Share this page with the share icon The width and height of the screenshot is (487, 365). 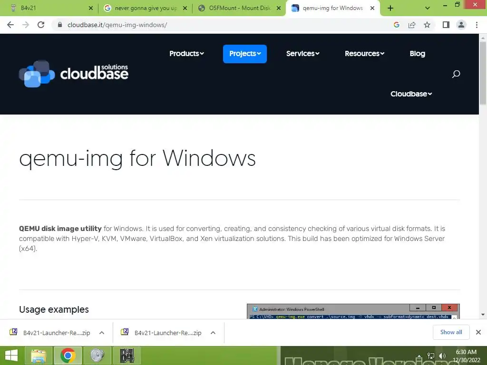pyautogui.click(x=412, y=25)
